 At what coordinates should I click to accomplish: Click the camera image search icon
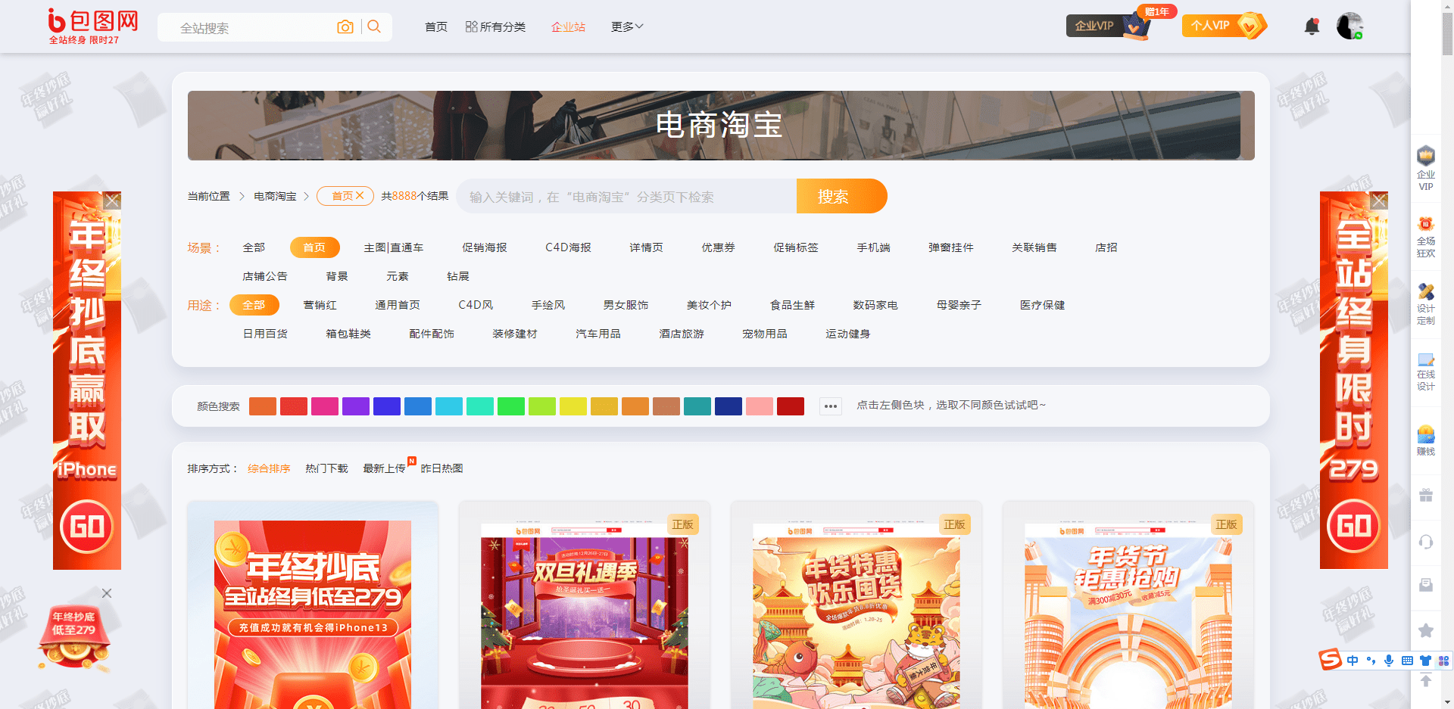point(345,27)
